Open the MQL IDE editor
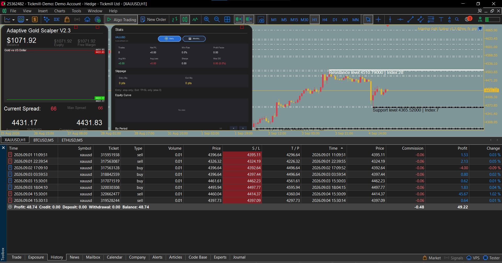The width and height of the screenshot is (502, 263). point(56,20)
